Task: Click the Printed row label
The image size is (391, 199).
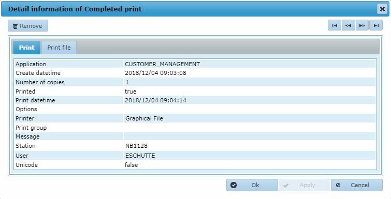Action: pos(25,91)
